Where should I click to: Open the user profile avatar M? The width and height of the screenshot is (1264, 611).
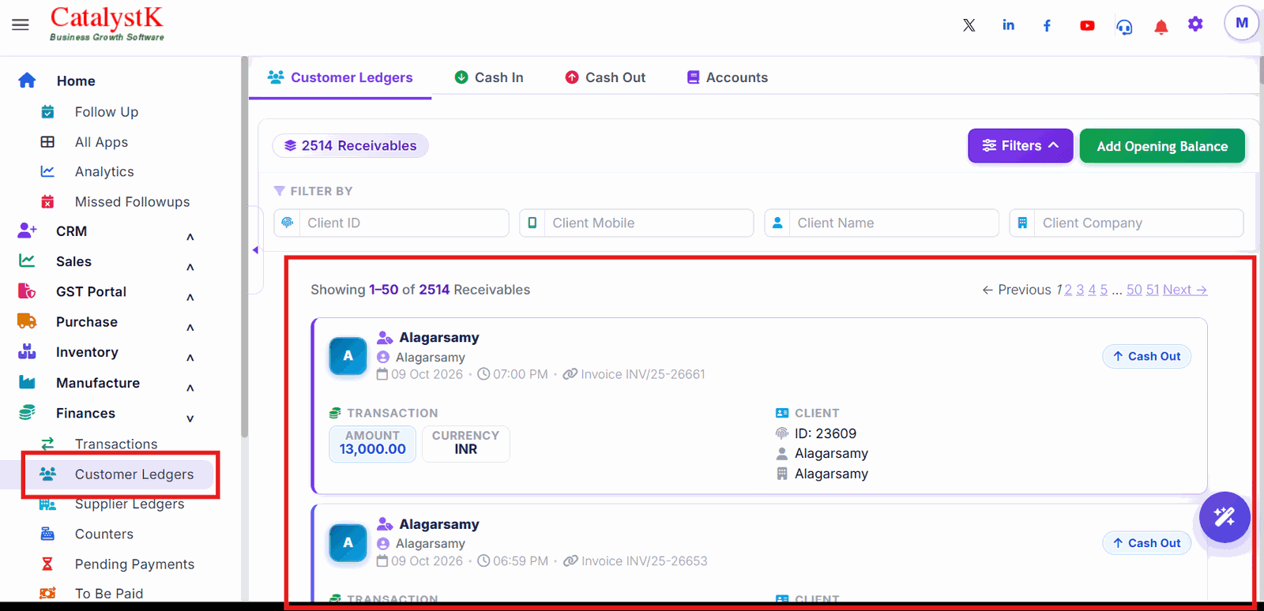coord(1242,24)
